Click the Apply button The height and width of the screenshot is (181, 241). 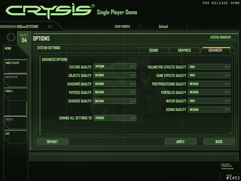180,142
